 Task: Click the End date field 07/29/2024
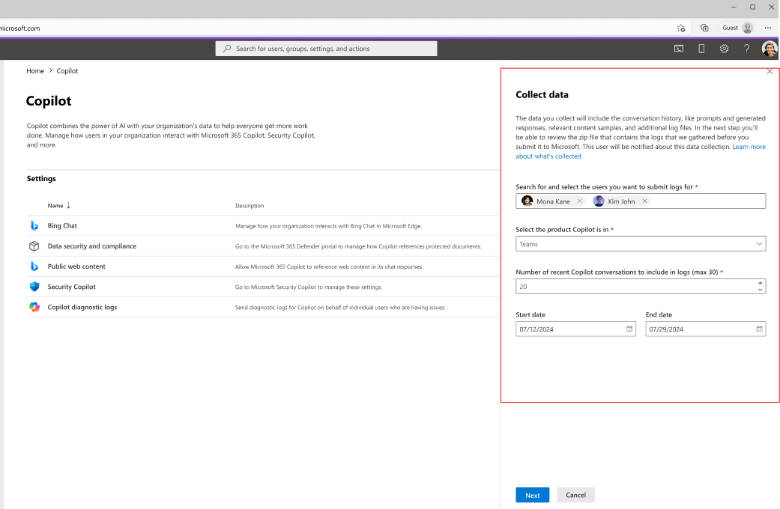tap(705, 329)
